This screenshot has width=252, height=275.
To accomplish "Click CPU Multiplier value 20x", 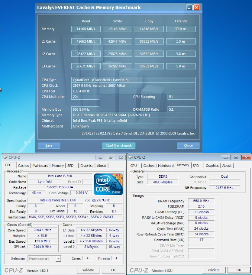I will pyautogui.click(x=85, y=97).
